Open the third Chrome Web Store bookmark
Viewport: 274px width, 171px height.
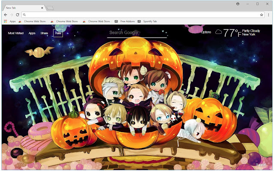pos(96,21)
